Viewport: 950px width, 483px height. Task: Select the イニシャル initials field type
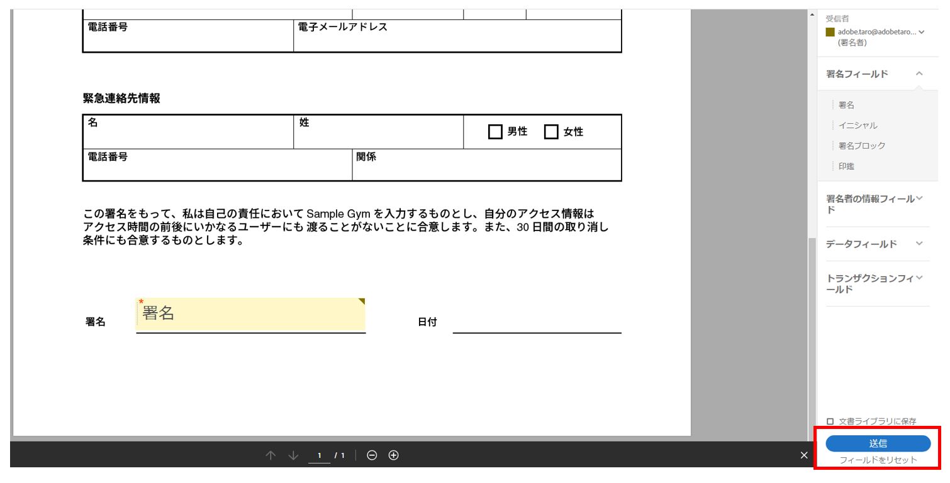857,125
